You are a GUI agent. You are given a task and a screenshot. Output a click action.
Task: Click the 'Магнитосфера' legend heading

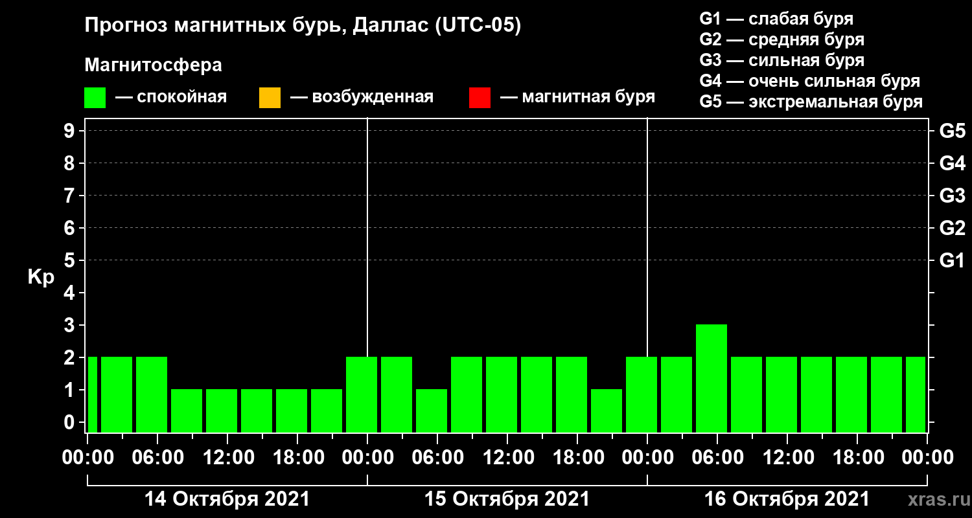click(153, 65)
